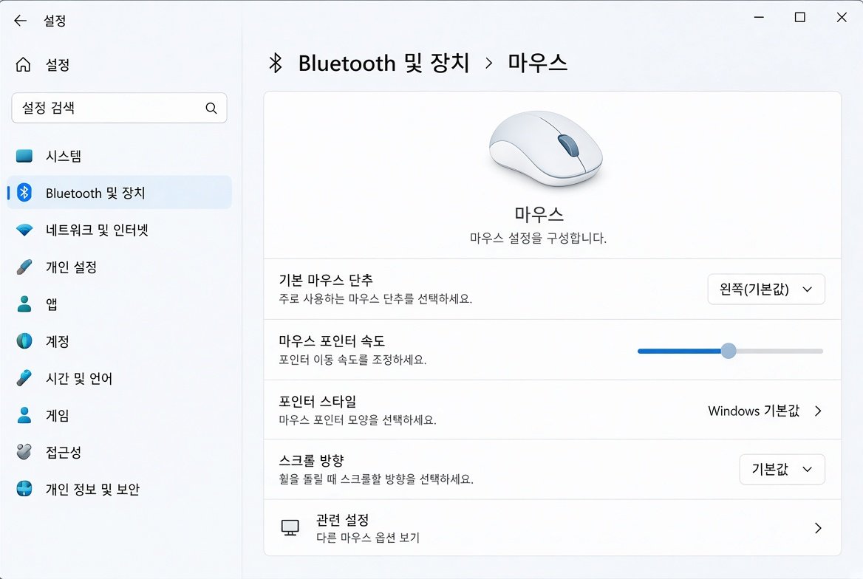863x579 pixels.
Task: Click the large mouse illustration
Action: (545, 148)
